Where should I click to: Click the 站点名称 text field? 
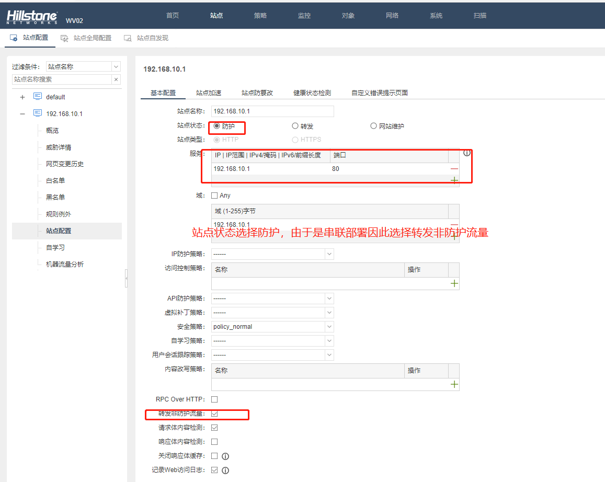272,111
